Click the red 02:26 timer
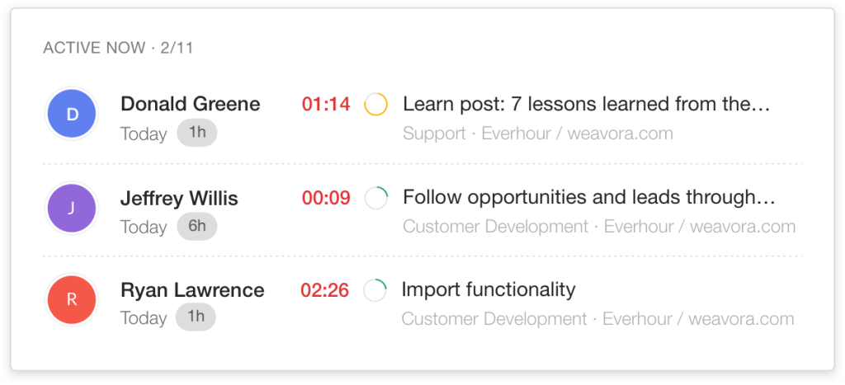The image size is (845, 385). (x=324, y=290)
